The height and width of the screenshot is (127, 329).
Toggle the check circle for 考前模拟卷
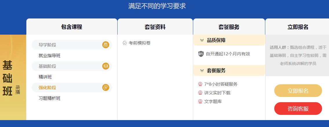point(125,43)
